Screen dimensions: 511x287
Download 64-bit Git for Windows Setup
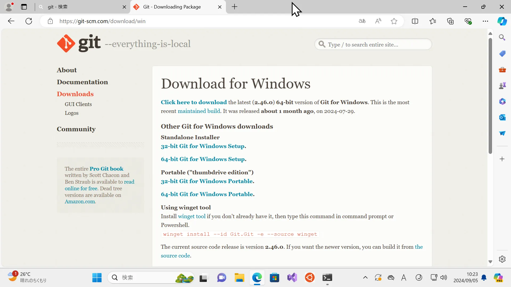pyautogui.click(x=203, y=159)
